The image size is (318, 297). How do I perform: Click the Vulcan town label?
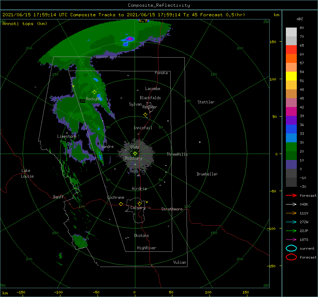(179, 262)
